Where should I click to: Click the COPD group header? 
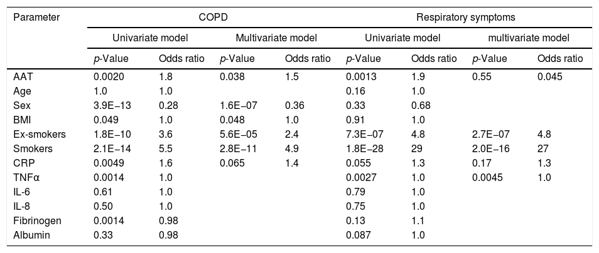[x=213, y=18]
